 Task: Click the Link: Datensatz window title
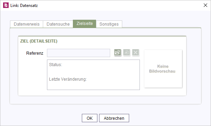[x=24, y=6]
